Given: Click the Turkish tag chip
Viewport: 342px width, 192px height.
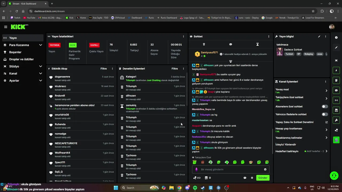Looking at the screenshot, I should point(289,54).
